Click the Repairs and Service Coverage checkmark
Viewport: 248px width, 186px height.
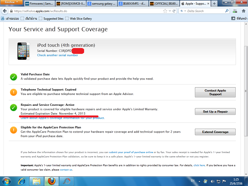(x=14, y=107)
